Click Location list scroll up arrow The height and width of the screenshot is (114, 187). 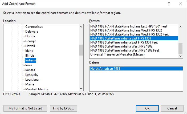(81, 27)
